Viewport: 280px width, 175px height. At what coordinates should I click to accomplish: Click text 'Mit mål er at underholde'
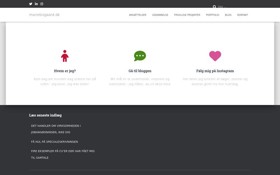(x=140, y=81)
